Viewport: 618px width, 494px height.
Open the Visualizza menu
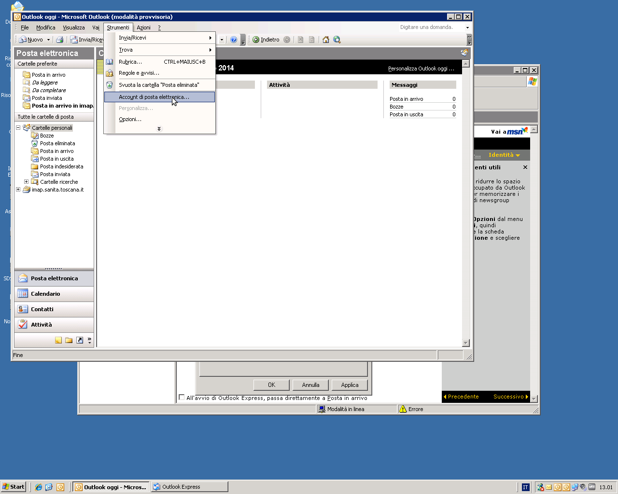click(x=73, y=27)
